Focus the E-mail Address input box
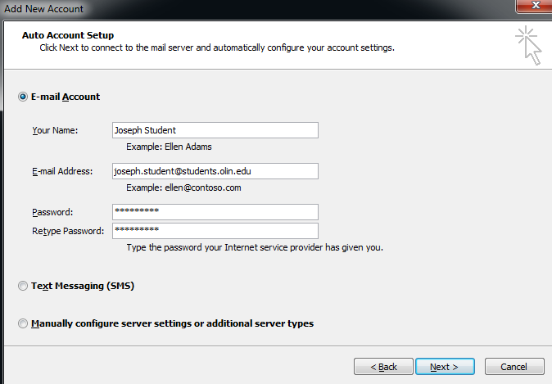 pyautogui.click(x=215, y=171)
